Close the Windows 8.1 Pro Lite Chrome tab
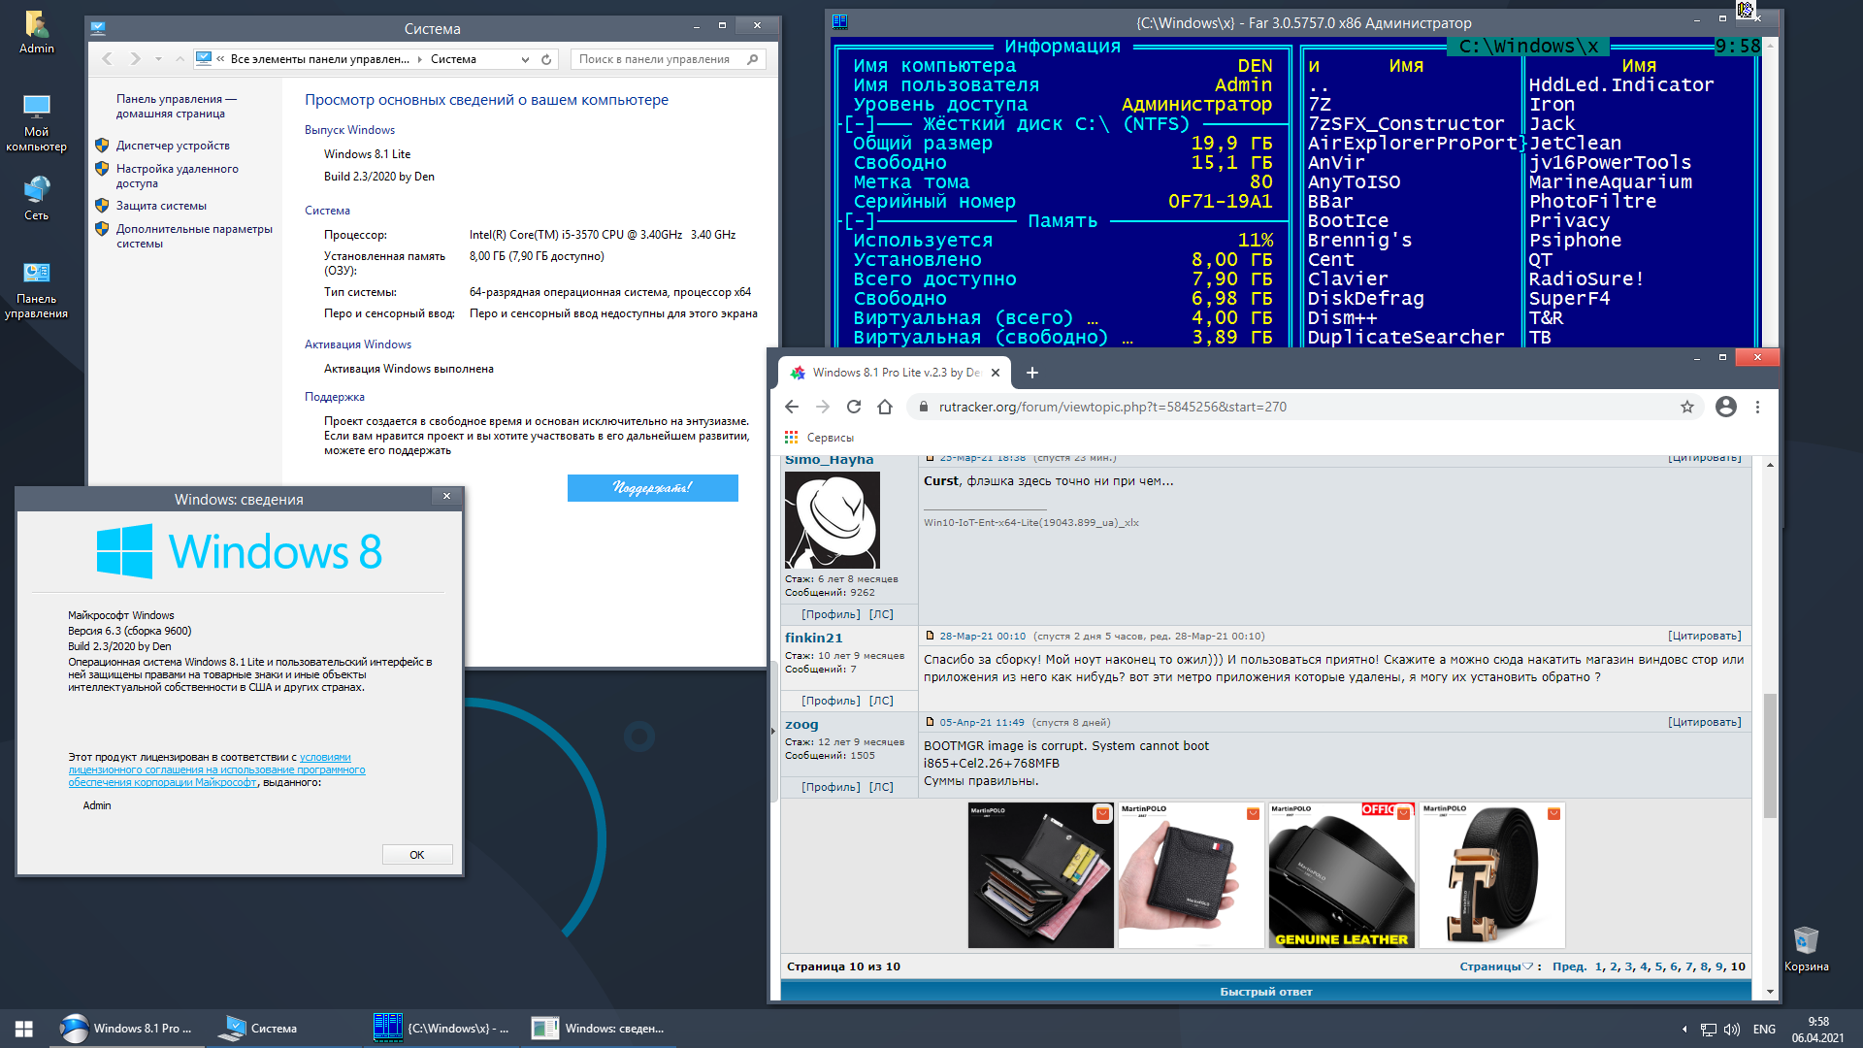 pos(996,373)
